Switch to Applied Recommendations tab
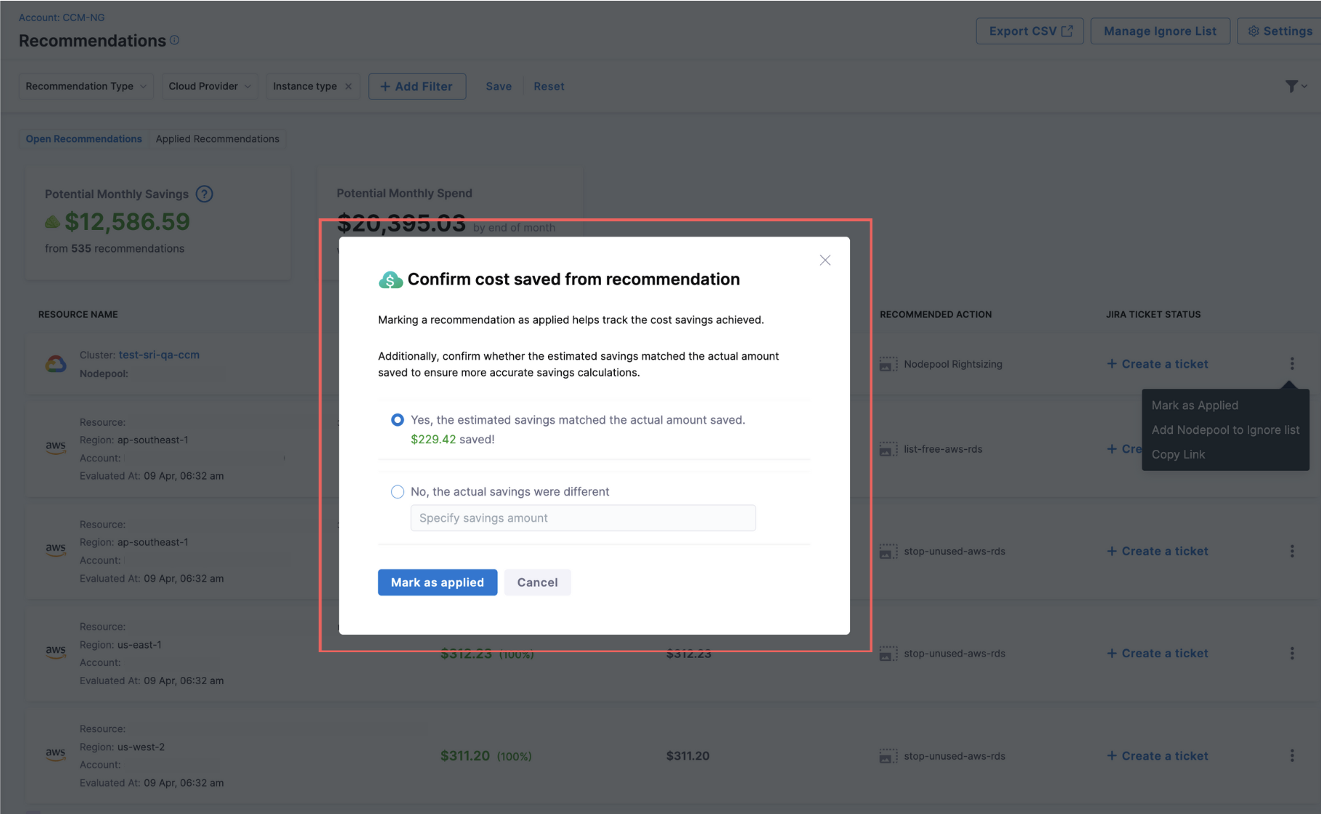The image size is (1321, 814). pos(217,139)
